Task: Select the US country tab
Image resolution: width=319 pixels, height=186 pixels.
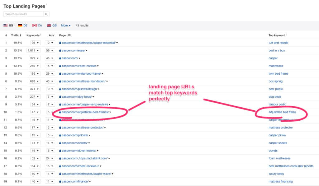Action: 8,26
